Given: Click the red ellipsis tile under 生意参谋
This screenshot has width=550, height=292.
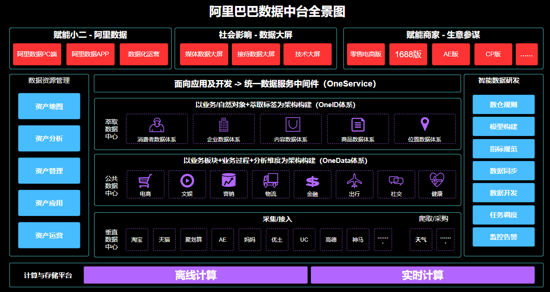Looking at the screenshot, I should 527,54.
